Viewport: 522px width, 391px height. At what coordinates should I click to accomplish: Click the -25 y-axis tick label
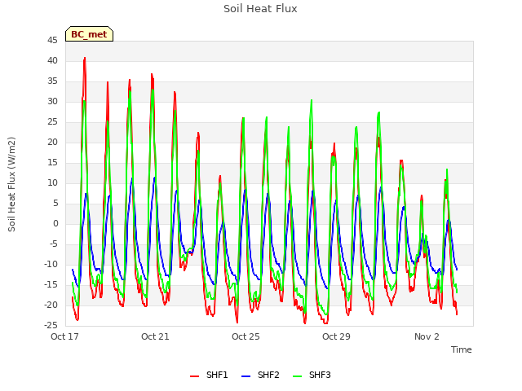click(51, 325)
